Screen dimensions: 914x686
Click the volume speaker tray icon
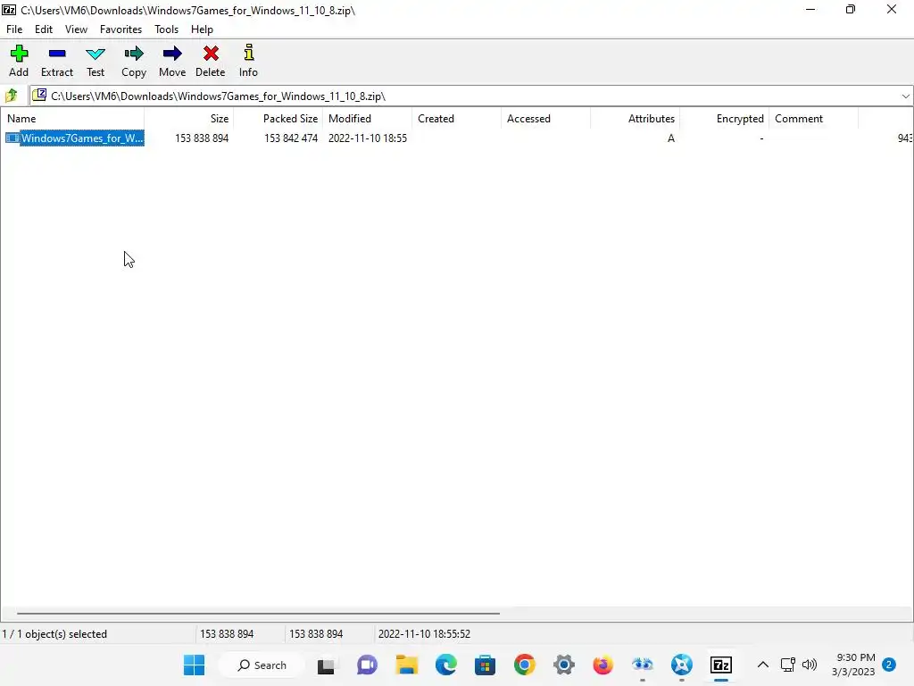[809, 665]
